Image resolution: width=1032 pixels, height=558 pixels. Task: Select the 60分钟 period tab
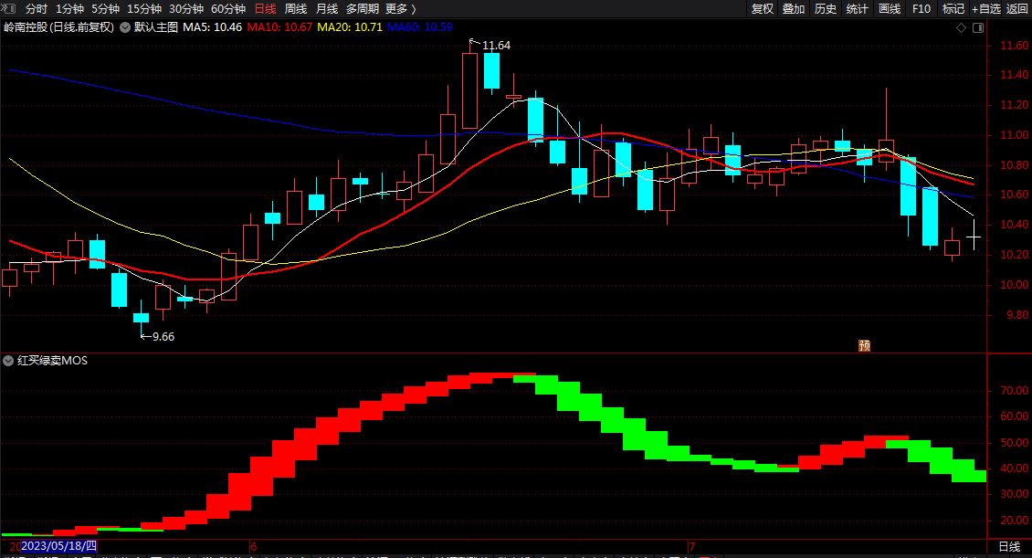(x=228, y=8)
